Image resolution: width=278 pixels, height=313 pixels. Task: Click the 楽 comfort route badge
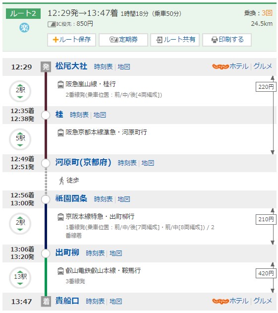click(24, 28)
